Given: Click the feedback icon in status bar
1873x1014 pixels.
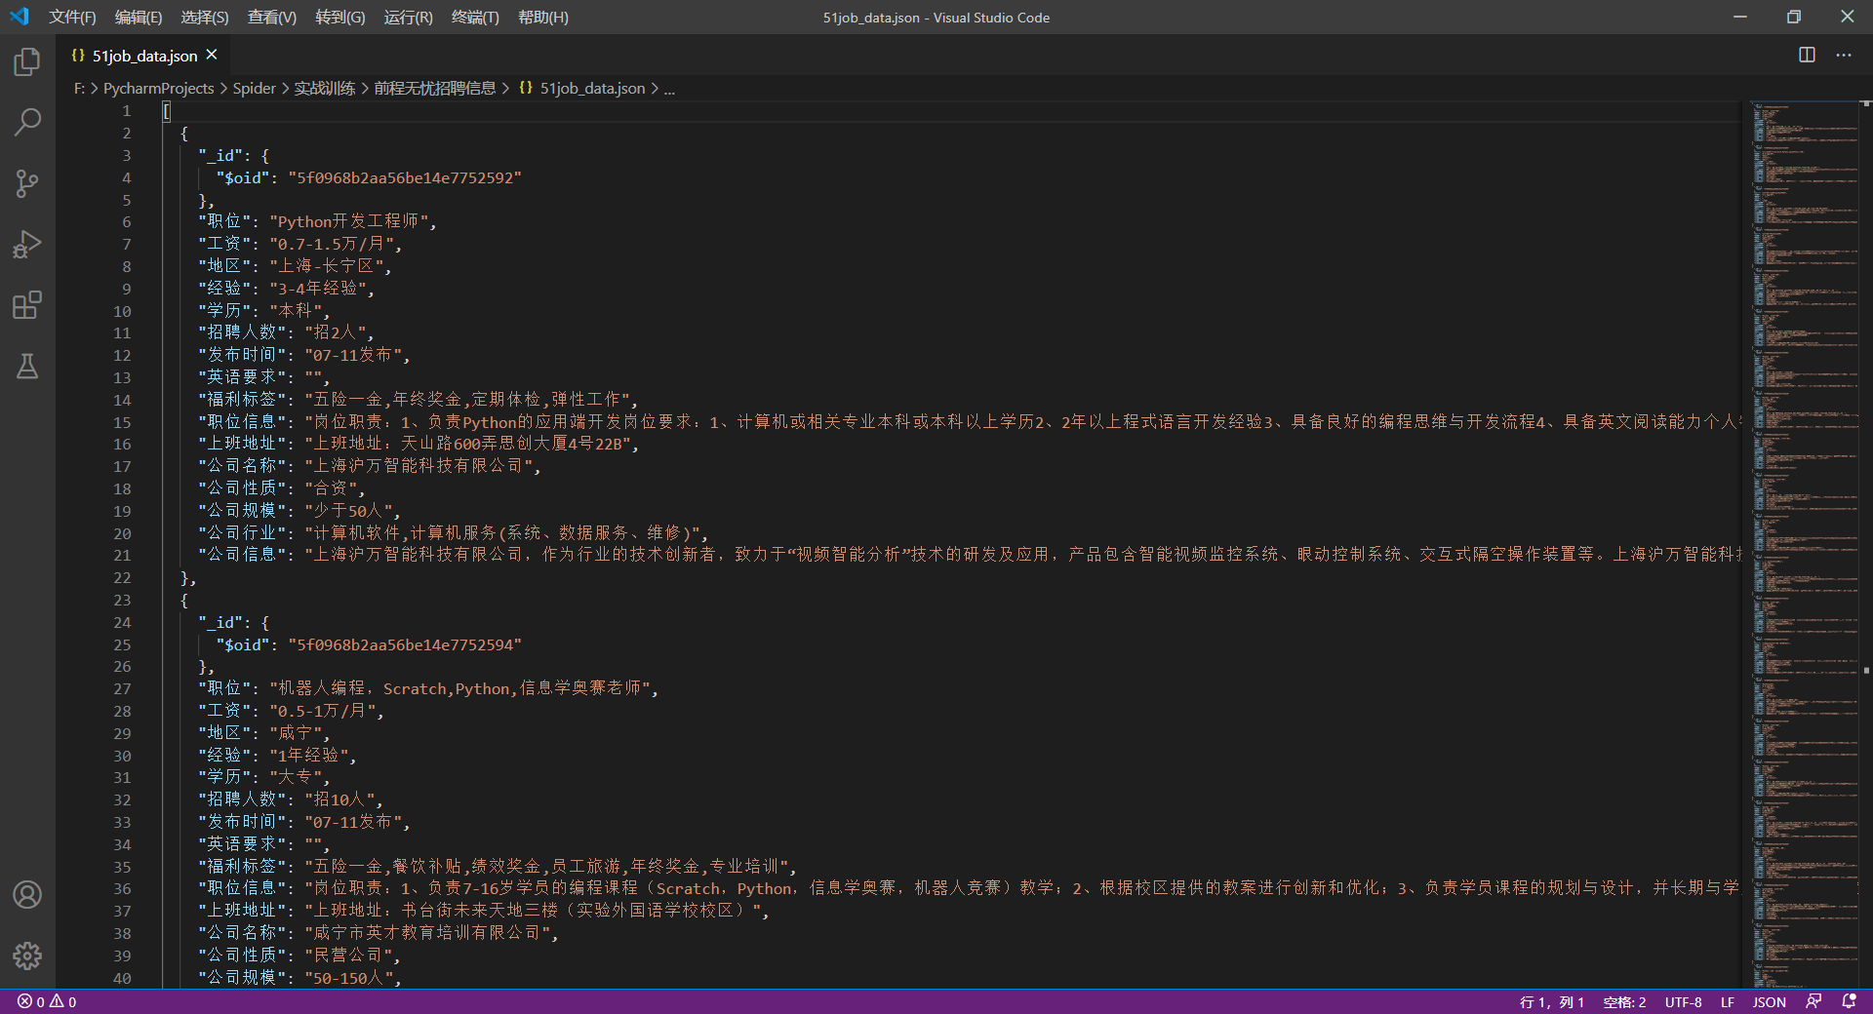Looking at the screenshot, I should click(x=1813, y=1001).
